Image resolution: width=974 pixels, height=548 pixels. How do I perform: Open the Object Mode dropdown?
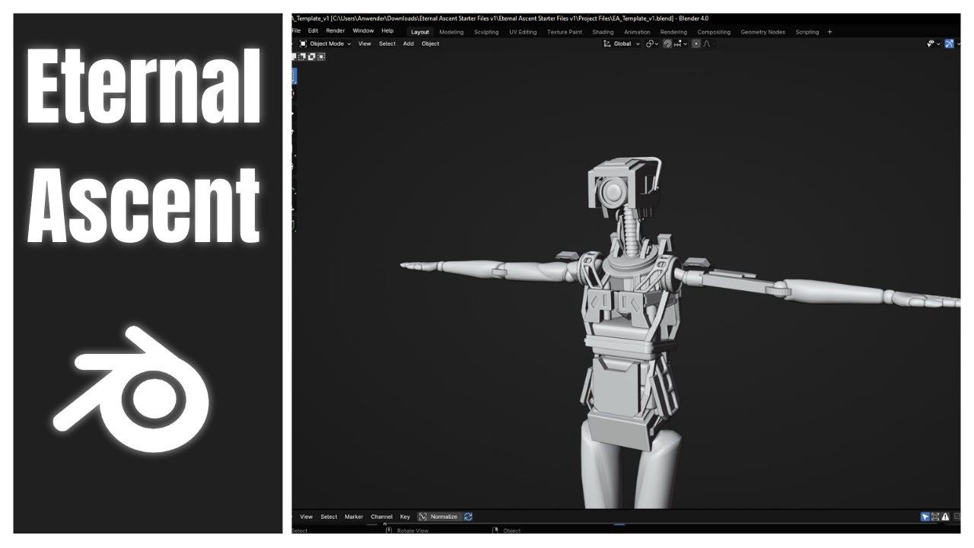[x=325, y=44]
